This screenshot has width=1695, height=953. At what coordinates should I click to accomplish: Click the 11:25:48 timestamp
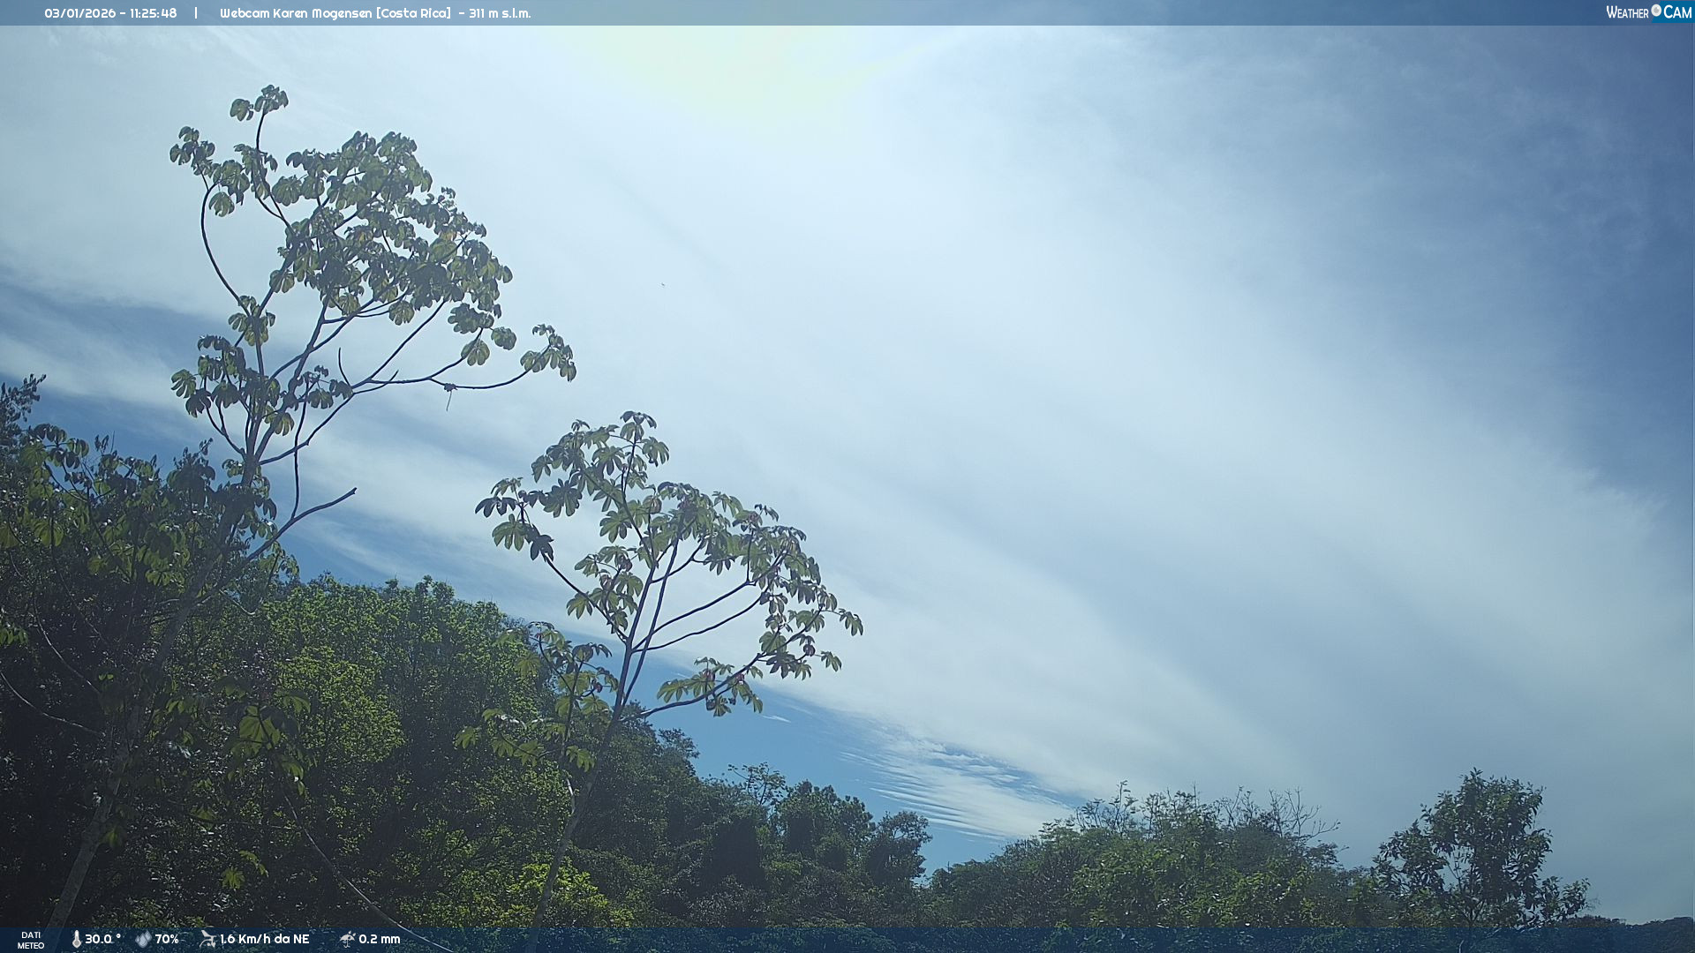tap(153, 13)
